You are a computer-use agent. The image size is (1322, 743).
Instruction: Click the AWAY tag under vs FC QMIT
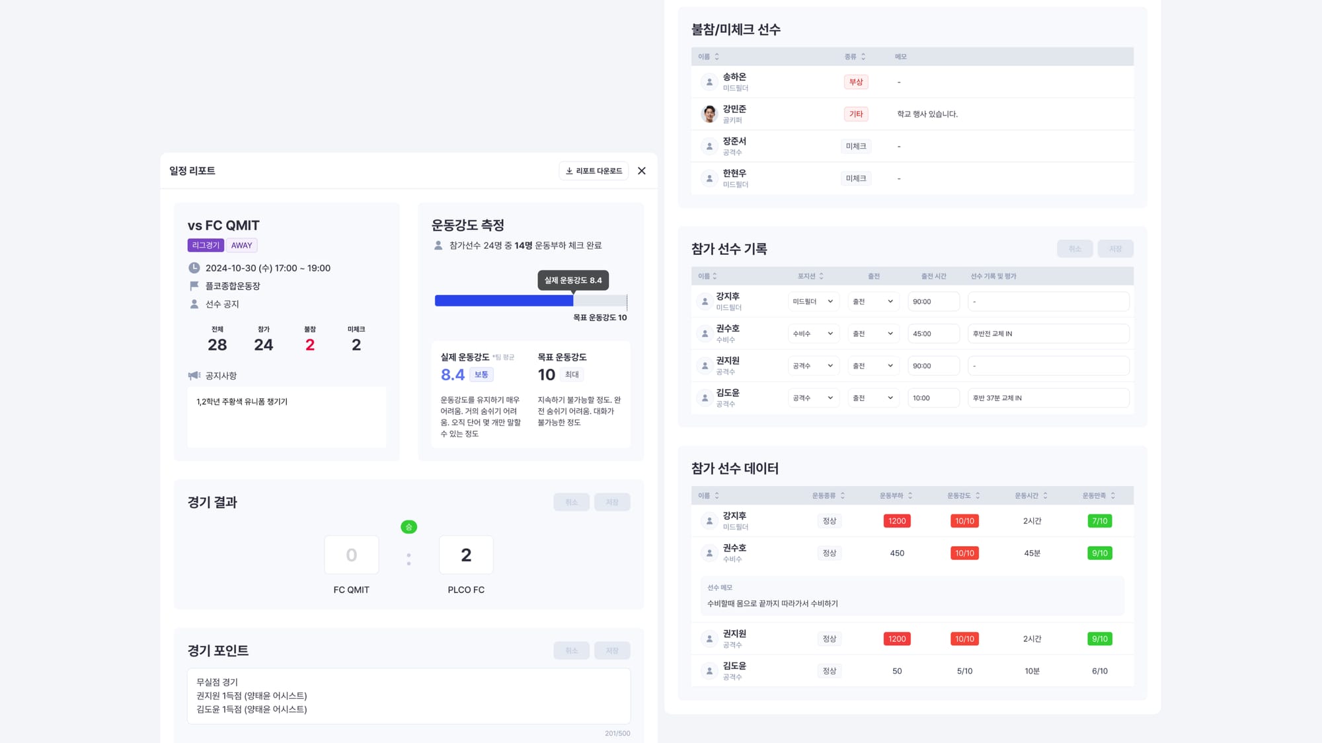click(x=241, y=246)
